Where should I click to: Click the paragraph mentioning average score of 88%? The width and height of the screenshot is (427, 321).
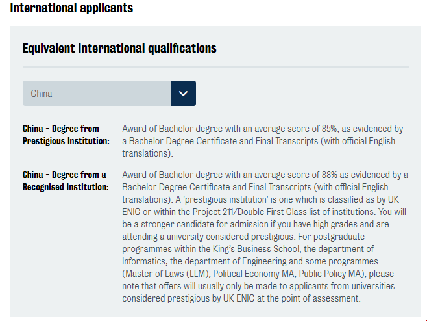265,237
